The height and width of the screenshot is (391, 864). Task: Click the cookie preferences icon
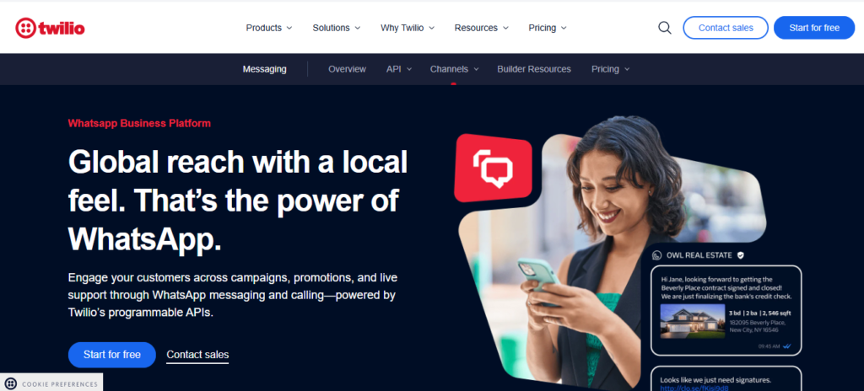(10, 384)
